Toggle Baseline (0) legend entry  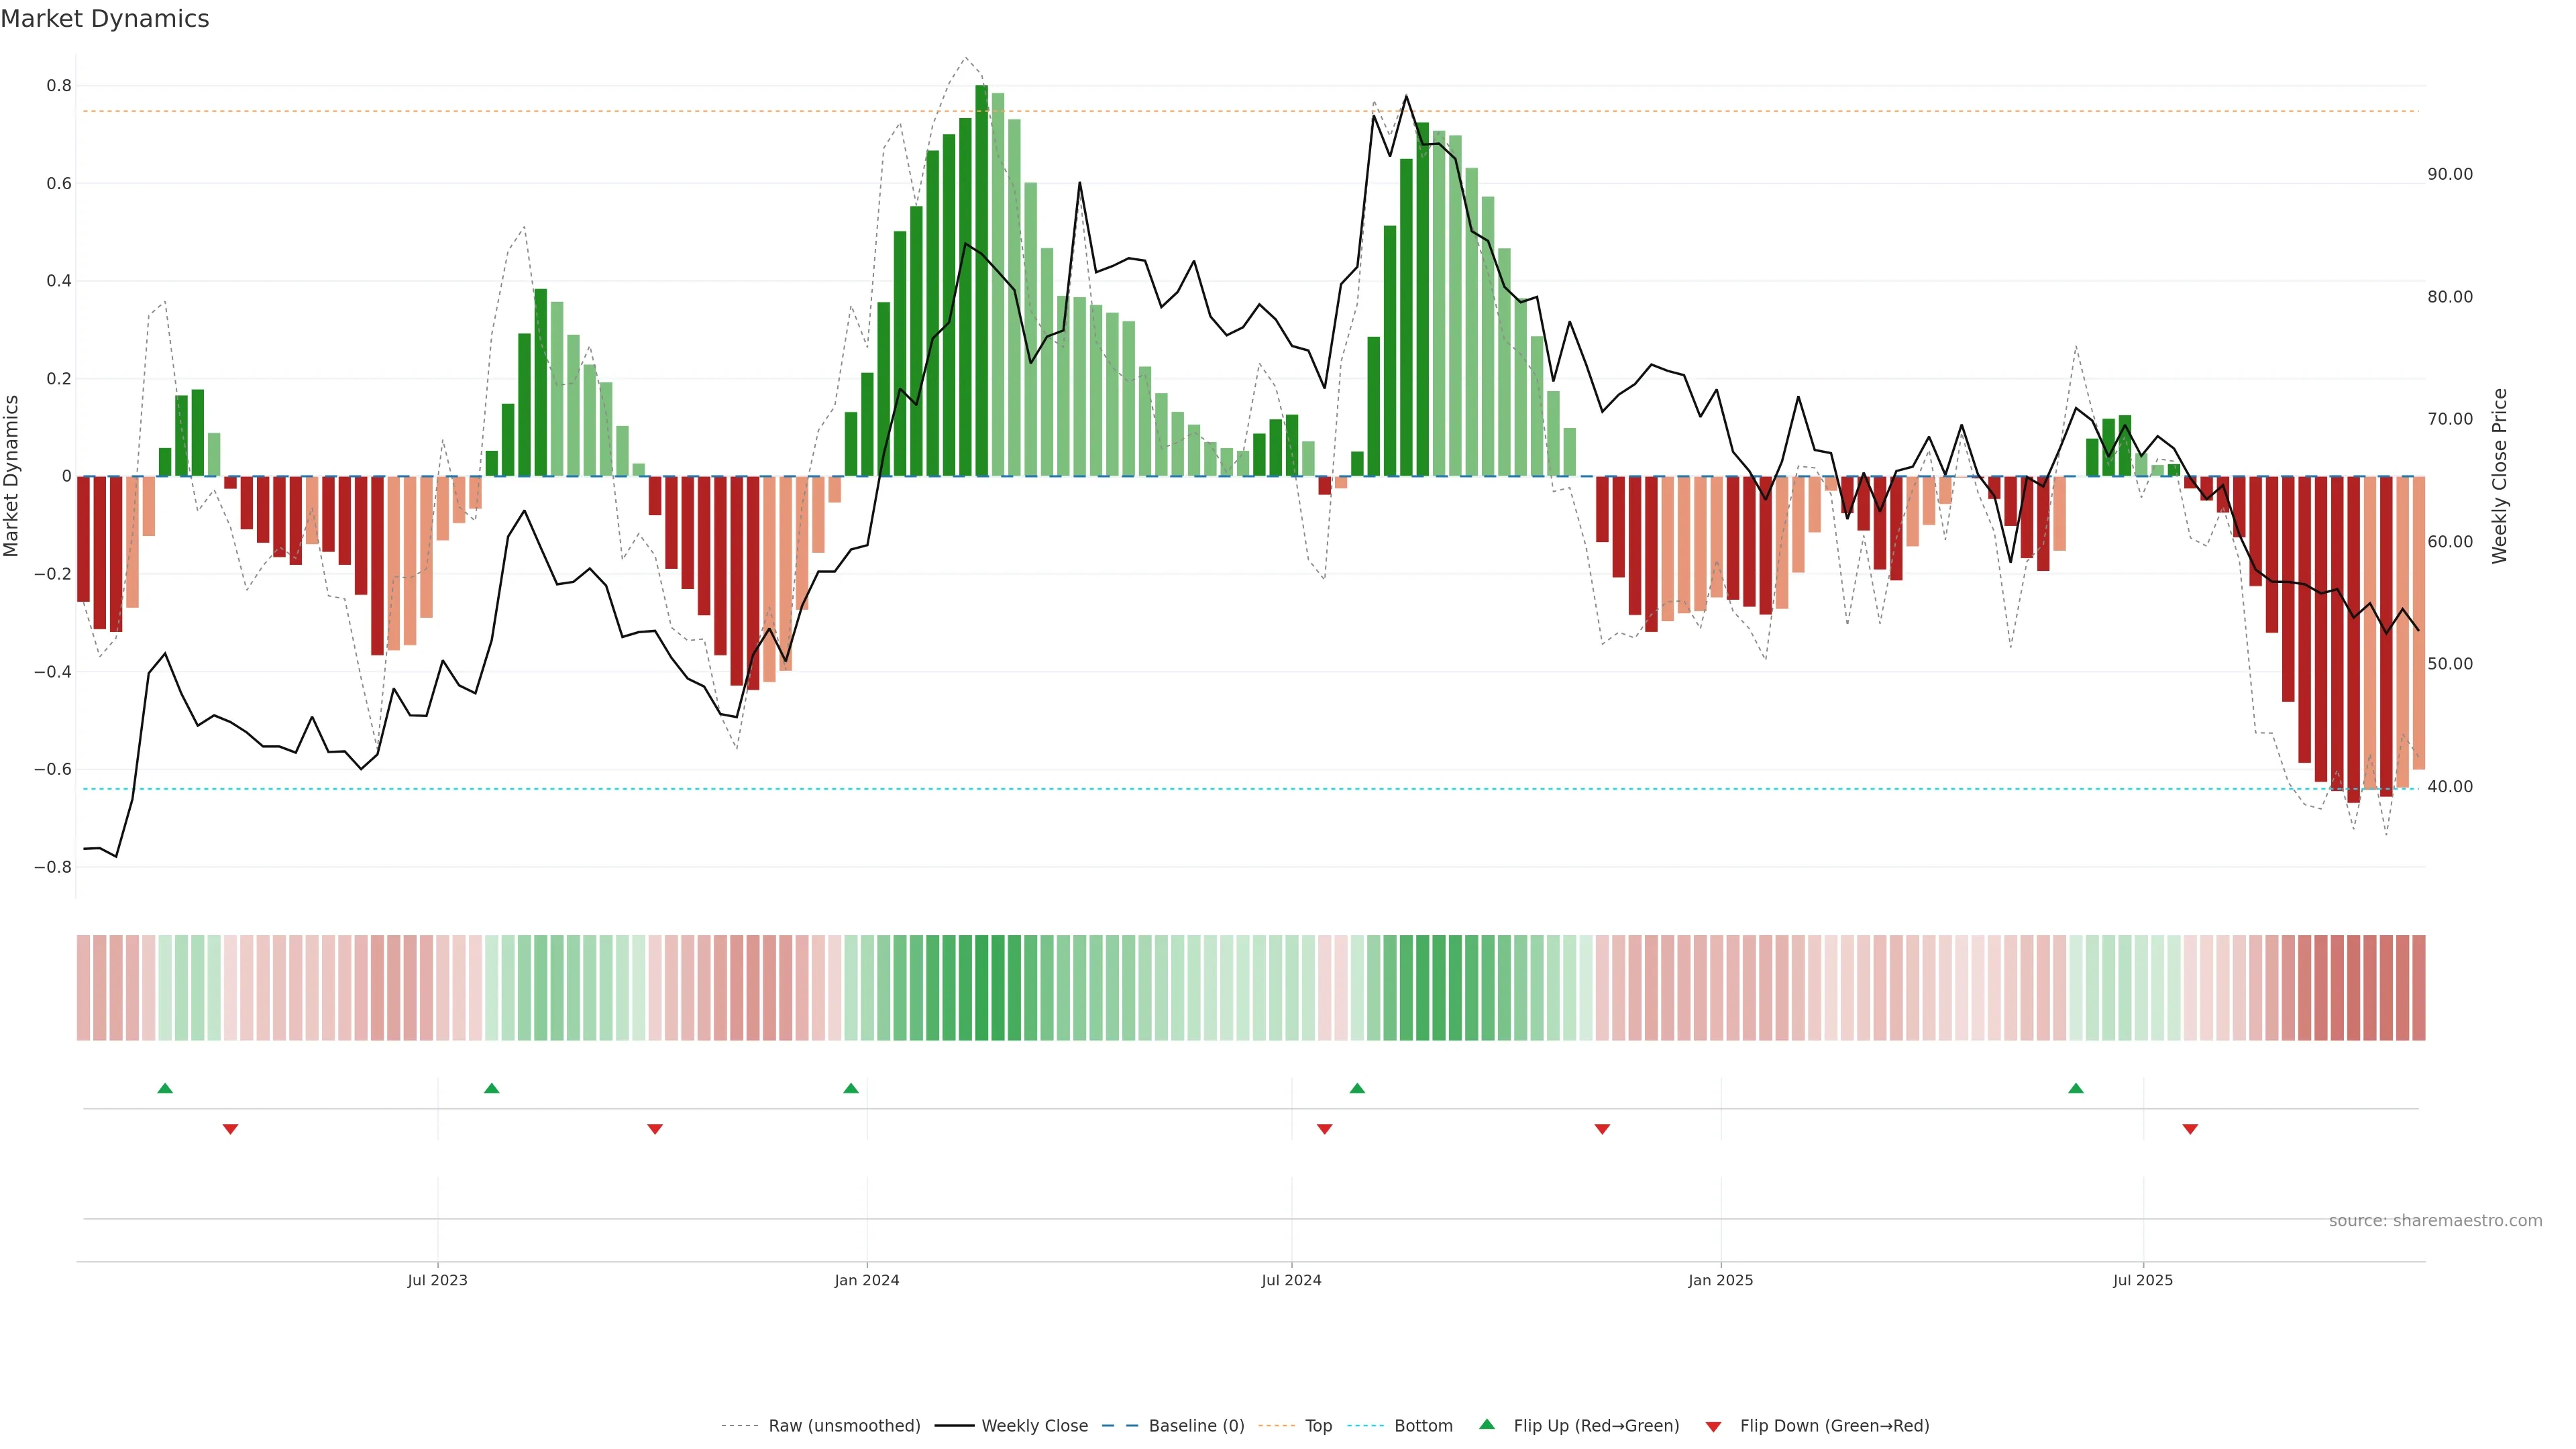click(1196, 1426)
